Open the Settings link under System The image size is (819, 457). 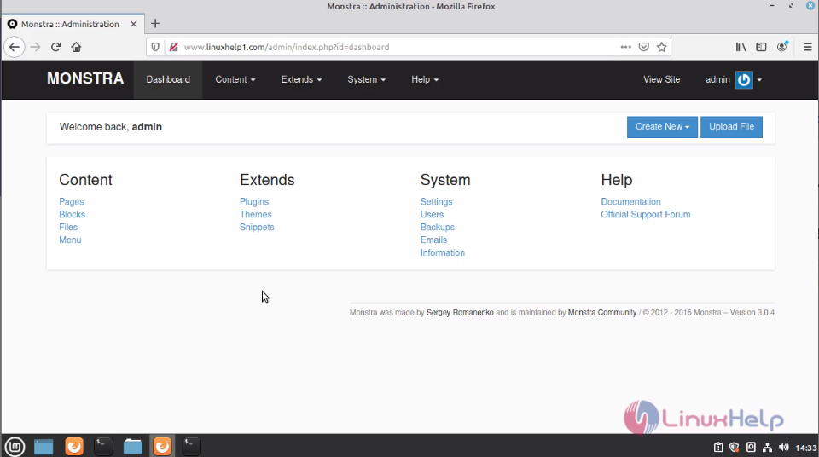point(436,201)
